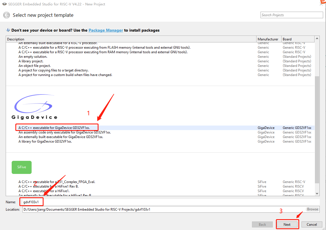Click the Cancel button
326x230 pixels.
point(312,224)
